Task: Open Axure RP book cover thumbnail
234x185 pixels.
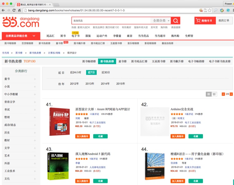Action: pos(60,122)
